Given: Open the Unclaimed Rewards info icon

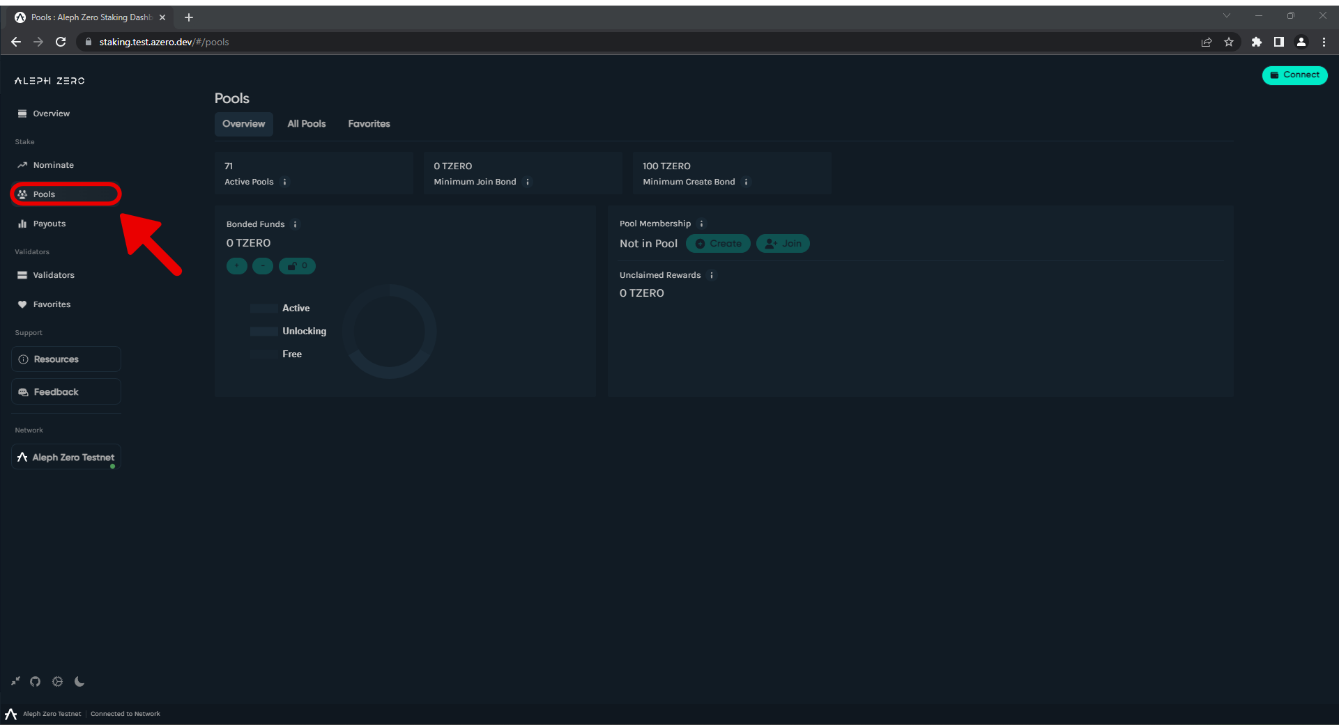Looking at the screenshot, I should coord(712,275).
